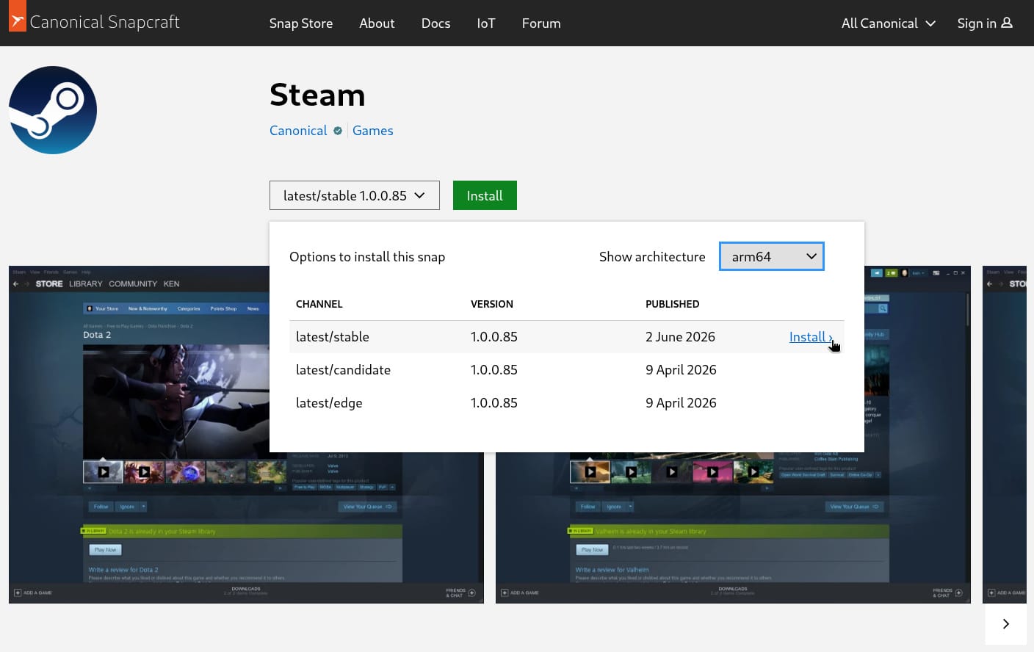Click the latest/edge channel row
The width and height of the screenshot is (1034, 652).
coord(567,403)
